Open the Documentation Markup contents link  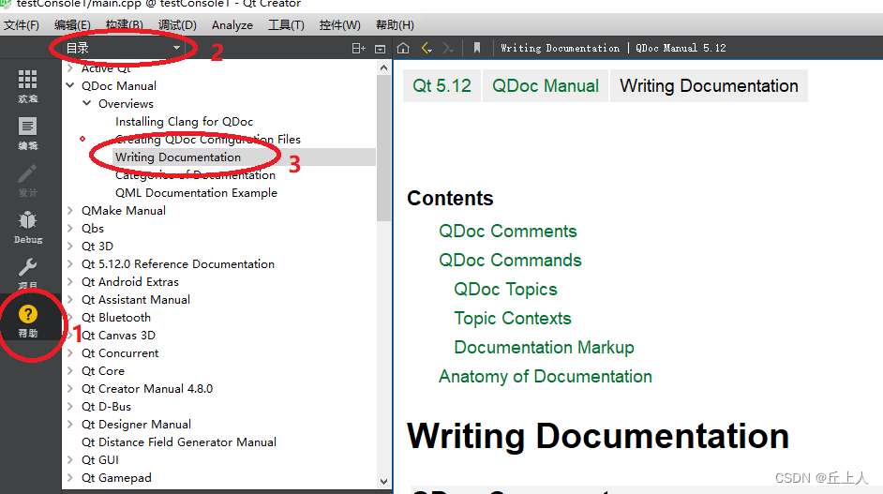[544, 348]
